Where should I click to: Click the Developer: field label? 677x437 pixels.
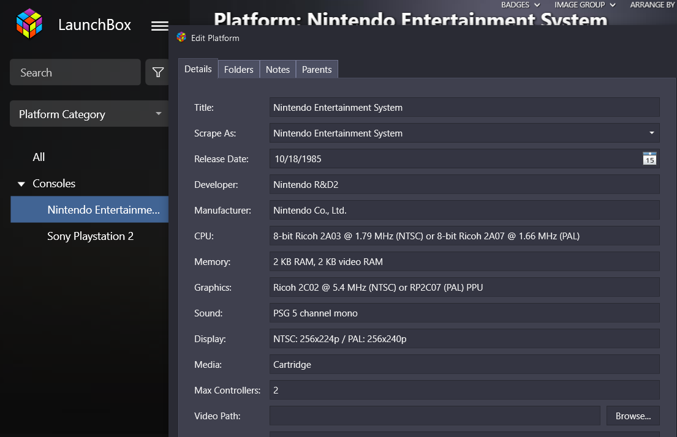point(216,185)
